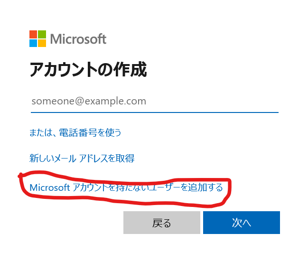Choose to use a phone number instead
Viewport: 308px width, 262px height.
pyautogui.click(x=75, y=132)
